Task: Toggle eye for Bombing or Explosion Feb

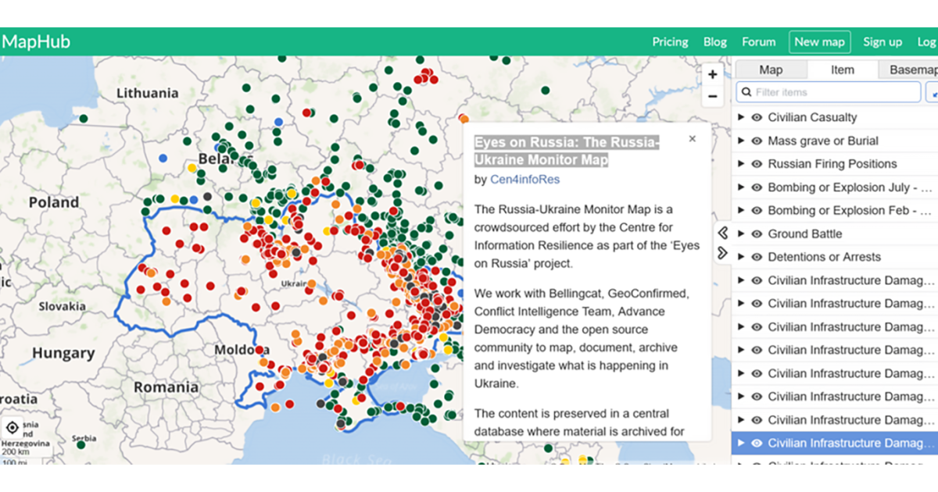Action: tap(757, 210)
